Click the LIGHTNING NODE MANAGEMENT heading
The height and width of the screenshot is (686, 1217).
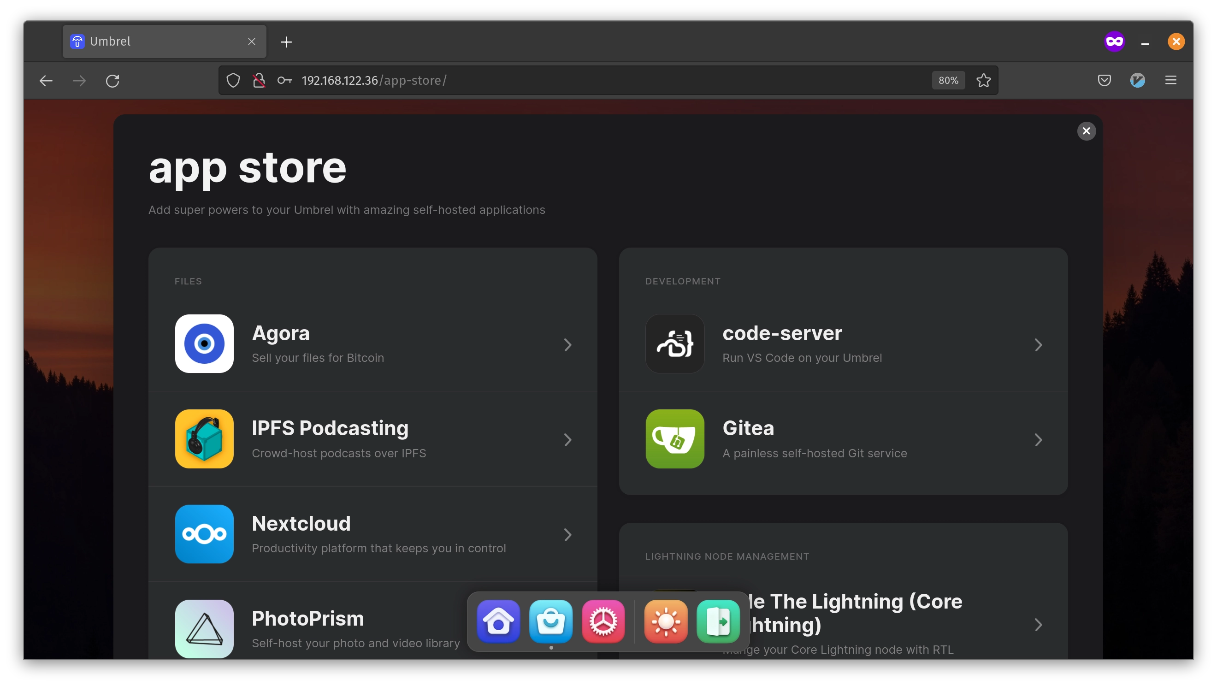727,556
